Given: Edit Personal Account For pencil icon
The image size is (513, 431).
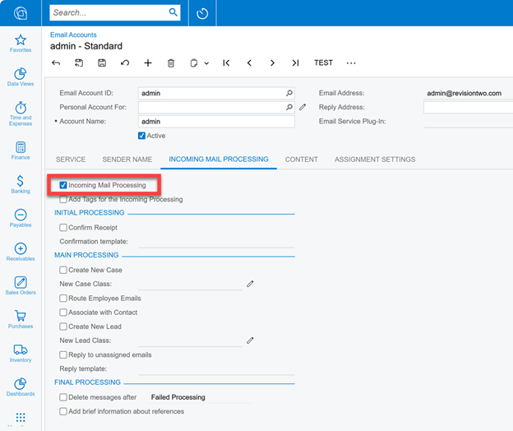Looking at the screenshot, I should tap(303, 107).
